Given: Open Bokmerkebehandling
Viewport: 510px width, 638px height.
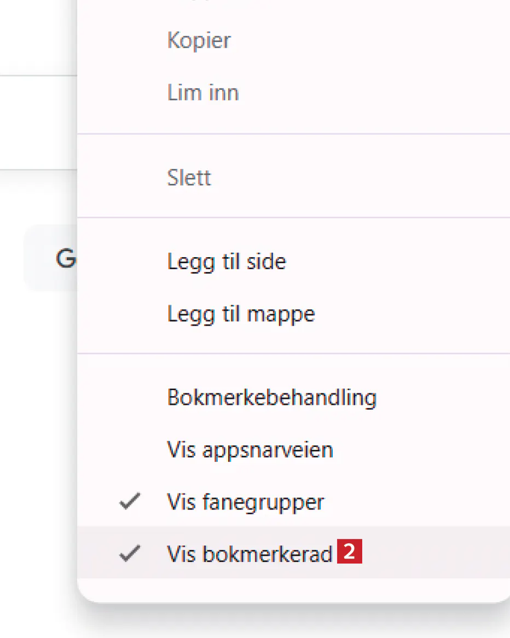Looking at the screenshot, I should 271,397.
